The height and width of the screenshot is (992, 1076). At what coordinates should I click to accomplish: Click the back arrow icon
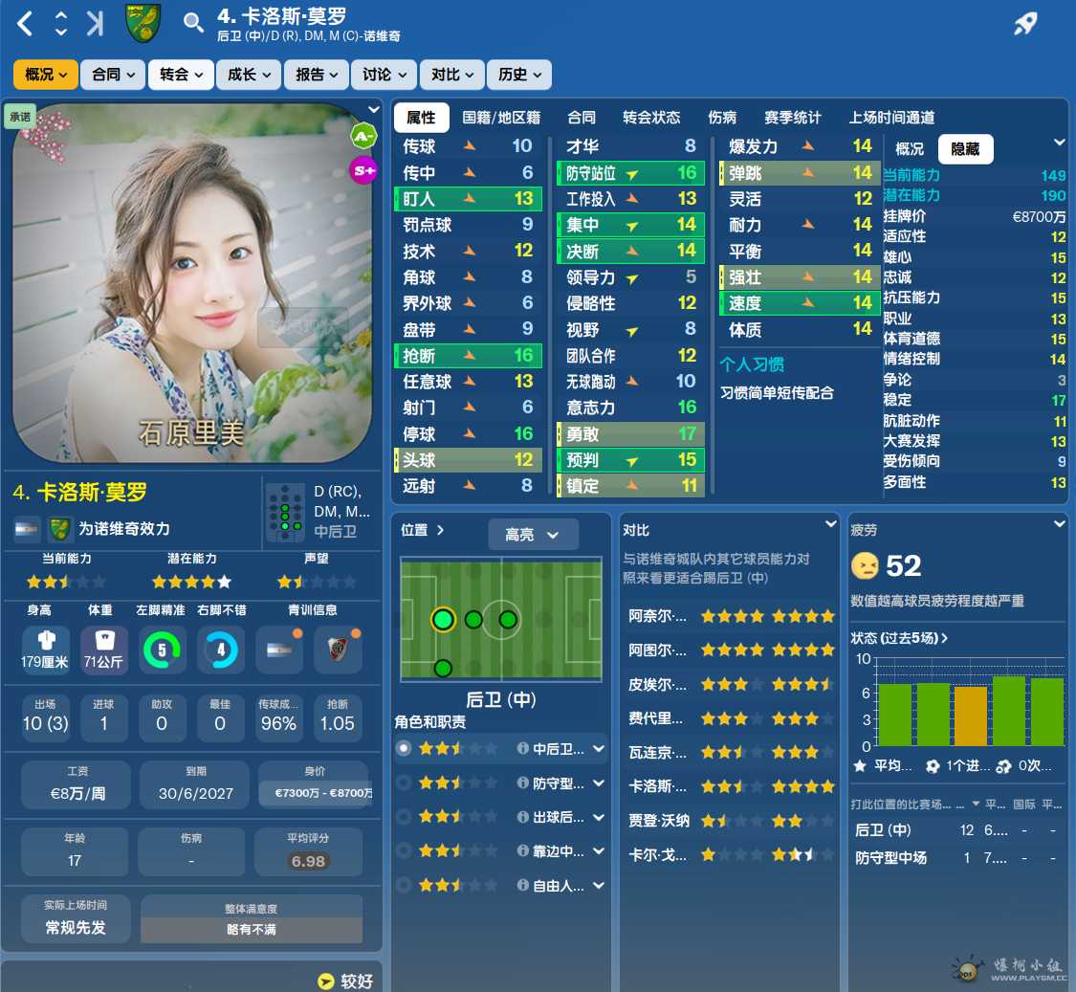(x=26, y=24)
